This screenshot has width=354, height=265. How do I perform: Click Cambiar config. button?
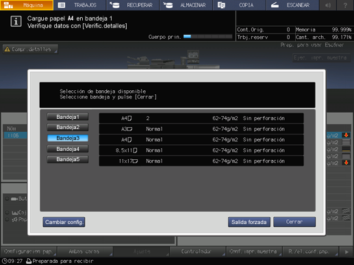coord(64,222)
